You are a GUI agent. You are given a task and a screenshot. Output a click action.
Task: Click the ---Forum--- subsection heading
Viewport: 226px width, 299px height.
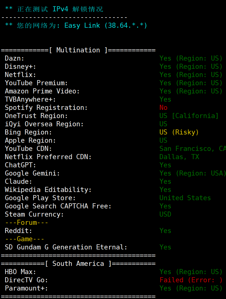point(26,223)
